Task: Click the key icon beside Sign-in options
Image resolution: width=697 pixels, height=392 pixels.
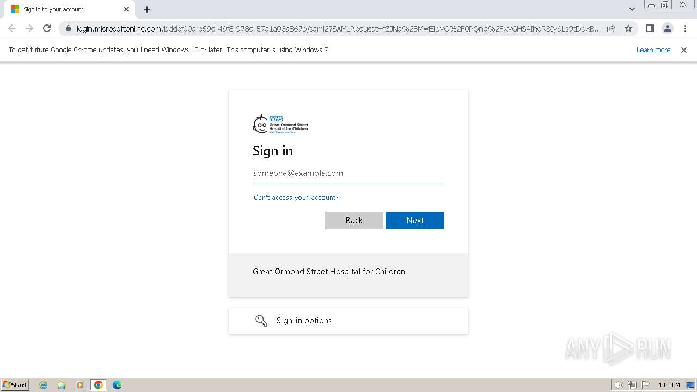Action: [261, 321]
